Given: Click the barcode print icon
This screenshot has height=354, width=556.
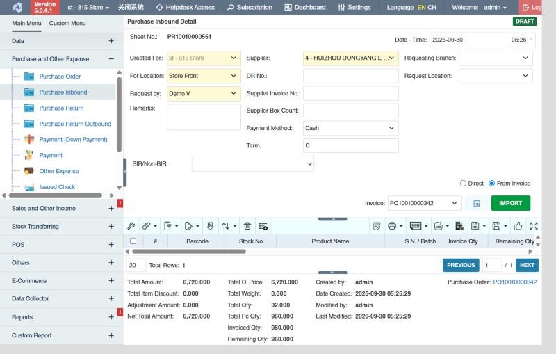Looking at the screenshot, I should click(415, 226).
